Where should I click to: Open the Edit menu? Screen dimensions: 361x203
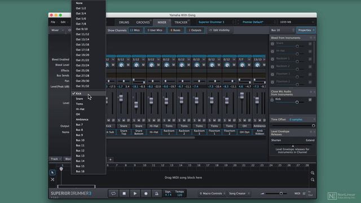64,22
